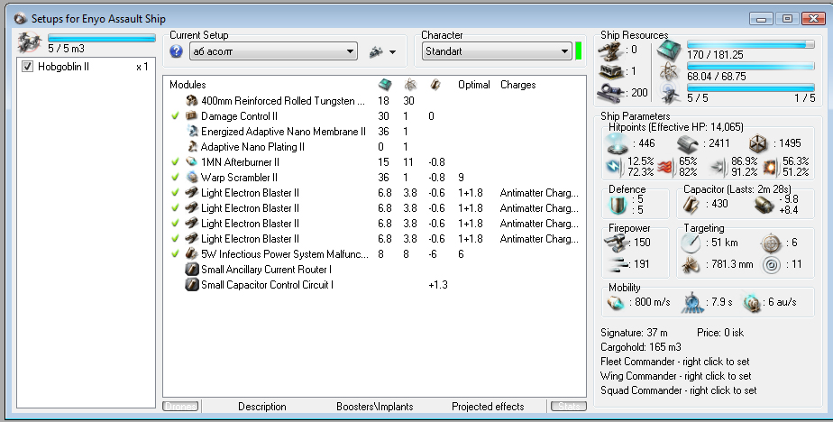Image resolution: width=833 pixels, height=422 pixels.
Task: Toggle the last Light Electron Blaster II checkmark
Action: click(x=175, y=239)
